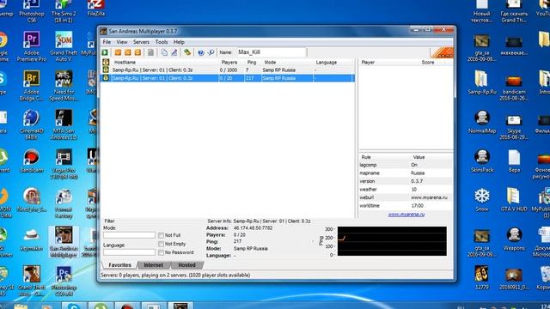Click the Player column header

pyautogui.click(x=389, y=63)
